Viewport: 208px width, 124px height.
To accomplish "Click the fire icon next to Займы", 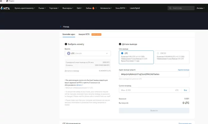I will [x=93, y=8].
